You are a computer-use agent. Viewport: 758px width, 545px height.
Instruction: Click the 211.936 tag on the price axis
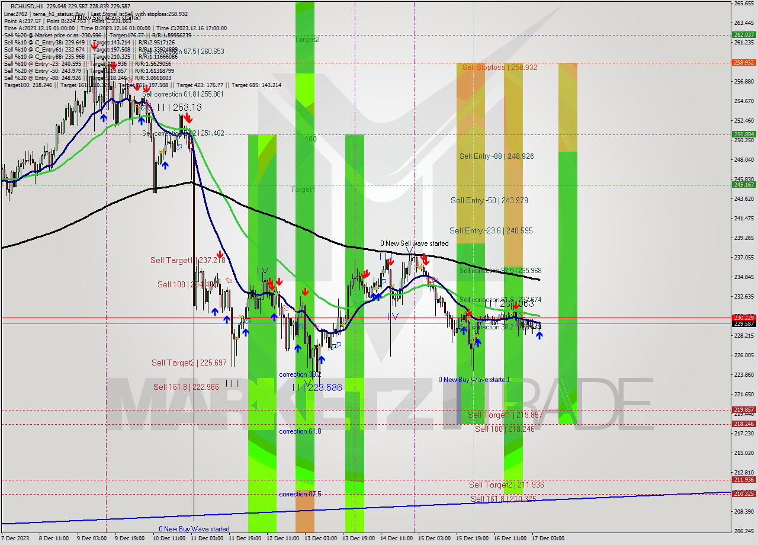pyautogui.click(x=744, y=480)
